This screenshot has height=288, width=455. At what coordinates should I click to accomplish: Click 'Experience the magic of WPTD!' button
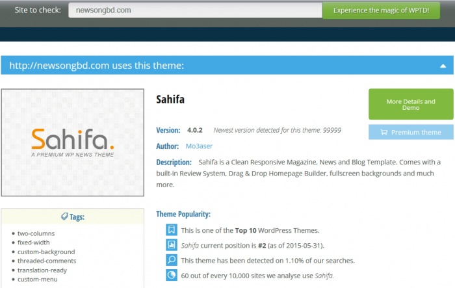(381, 10)
